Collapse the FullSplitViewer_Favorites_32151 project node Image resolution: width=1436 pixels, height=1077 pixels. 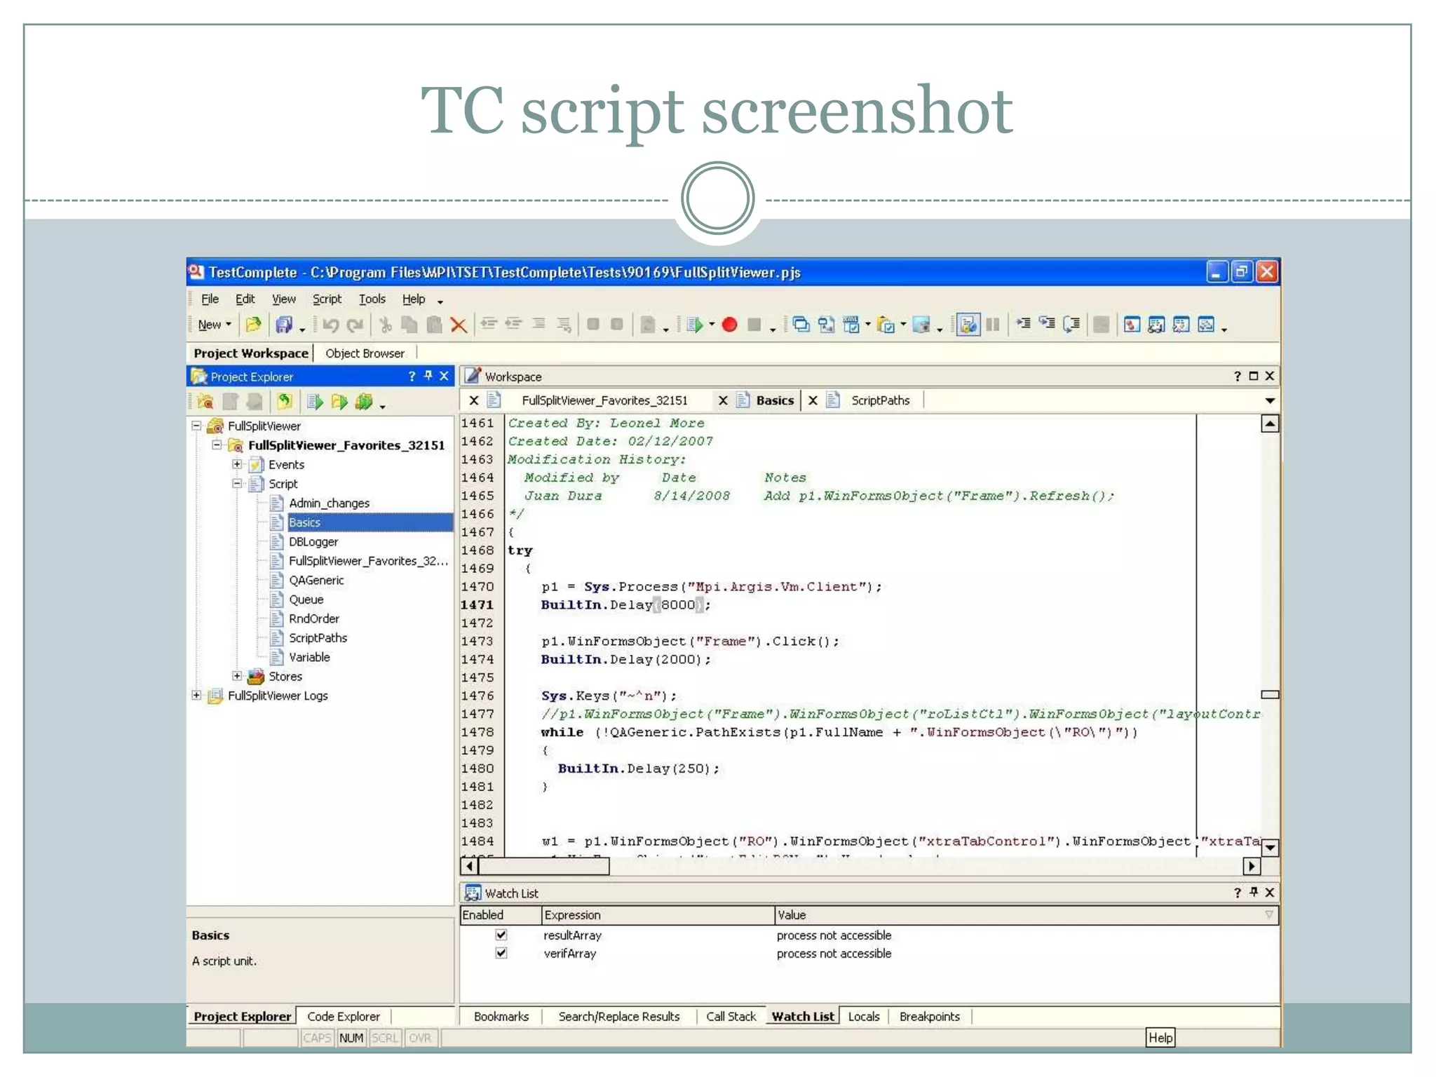pyautogui.click(x=217, y=445)
